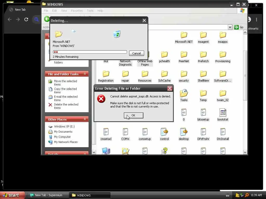Select the cmsetacl log file

coord(106,134)
